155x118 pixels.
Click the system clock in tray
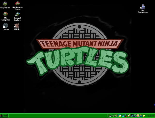[151, 116]
